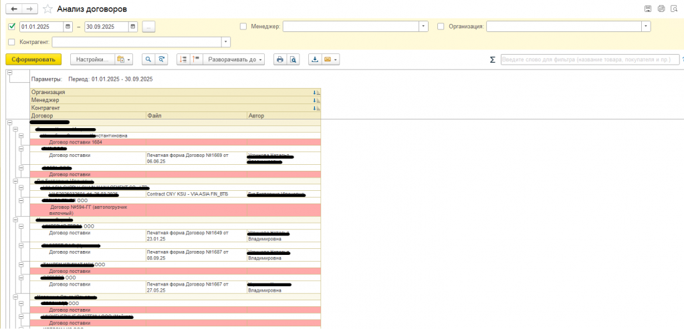Select the Договор поставки 1684 row

click(x=175, y=142)
